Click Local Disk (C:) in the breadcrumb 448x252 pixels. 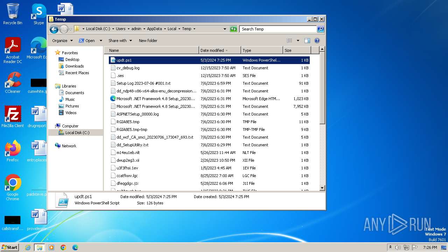(x=98, y=29)
